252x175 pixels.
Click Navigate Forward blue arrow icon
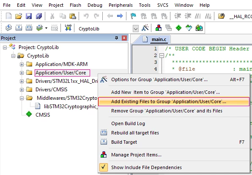click(120, 16)
